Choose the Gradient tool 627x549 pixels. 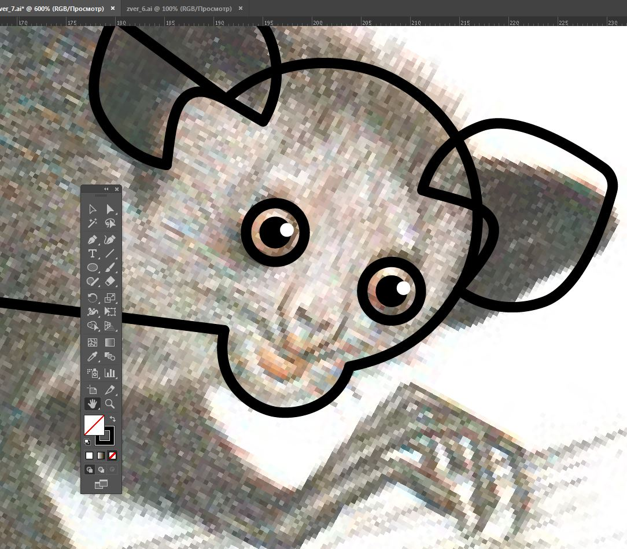click(110, 342)
